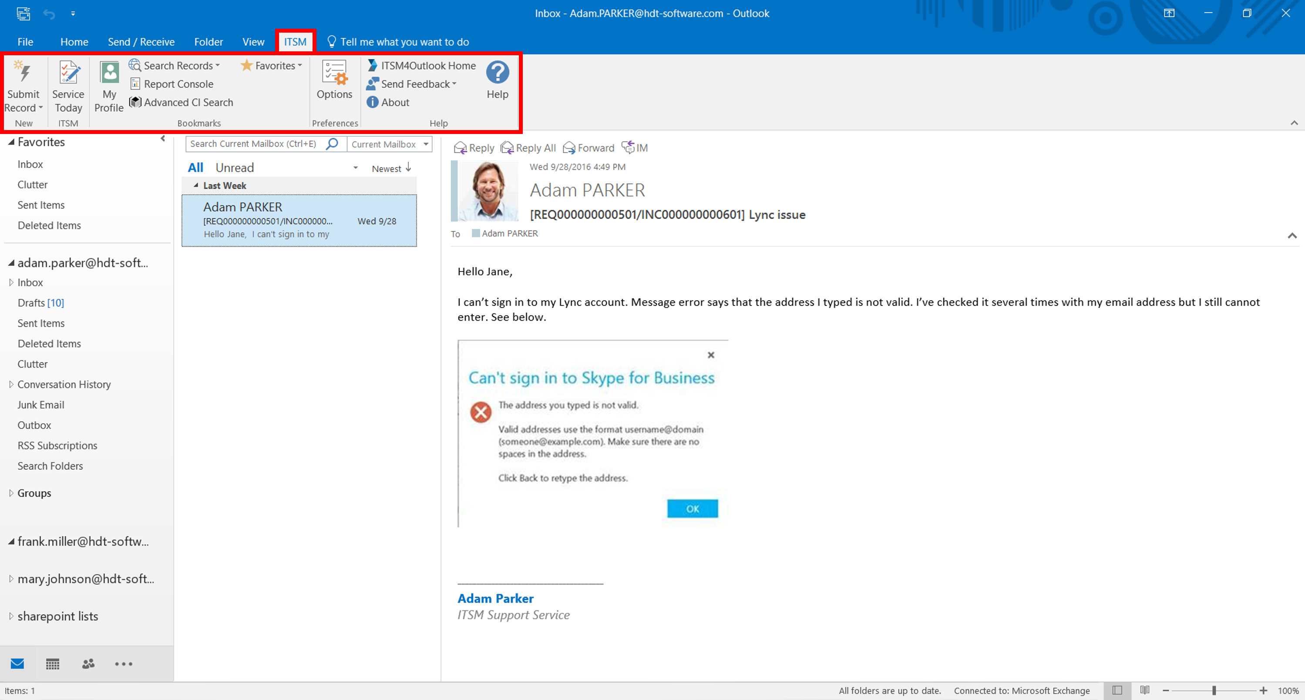This screenshot has height=700, width=1305.
Task: Switch to the View tab
Action: pyautogui.click(x=253, y=42)
